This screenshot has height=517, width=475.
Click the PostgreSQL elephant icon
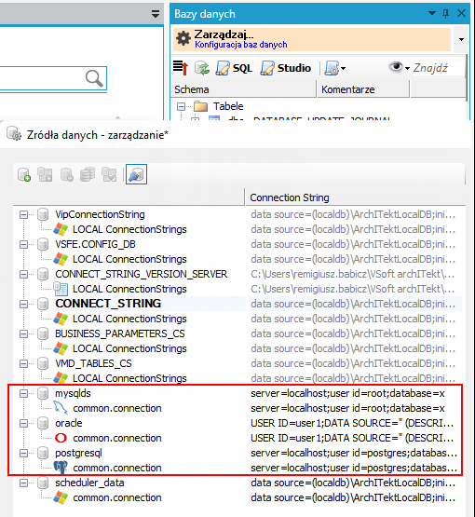61,468
